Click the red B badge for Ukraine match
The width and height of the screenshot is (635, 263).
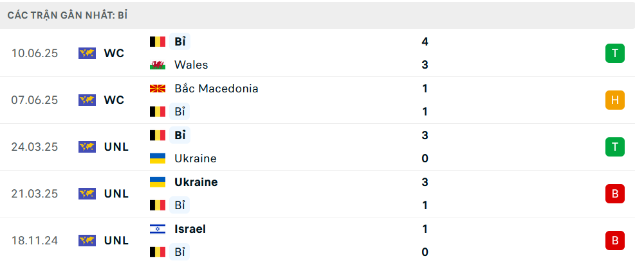click(x=614, y=194)
